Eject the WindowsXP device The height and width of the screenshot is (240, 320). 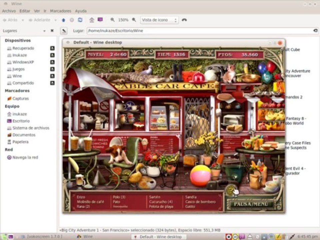coord(52,62)
